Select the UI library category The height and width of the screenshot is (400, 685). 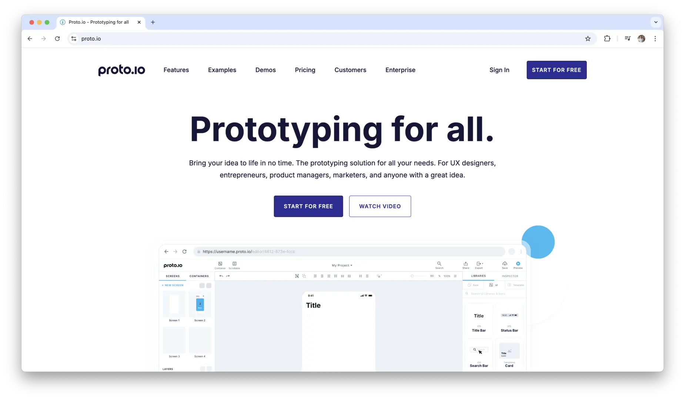494,285
